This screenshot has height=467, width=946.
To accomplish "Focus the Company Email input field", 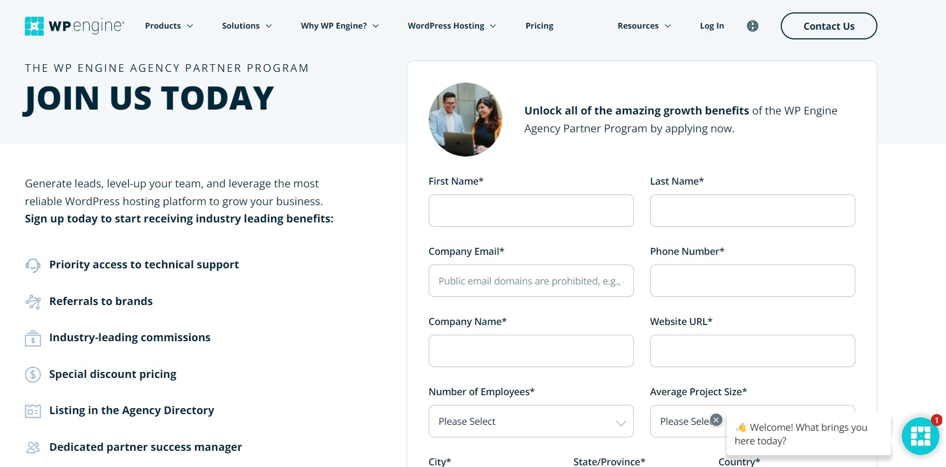I will tap(531, 281).
